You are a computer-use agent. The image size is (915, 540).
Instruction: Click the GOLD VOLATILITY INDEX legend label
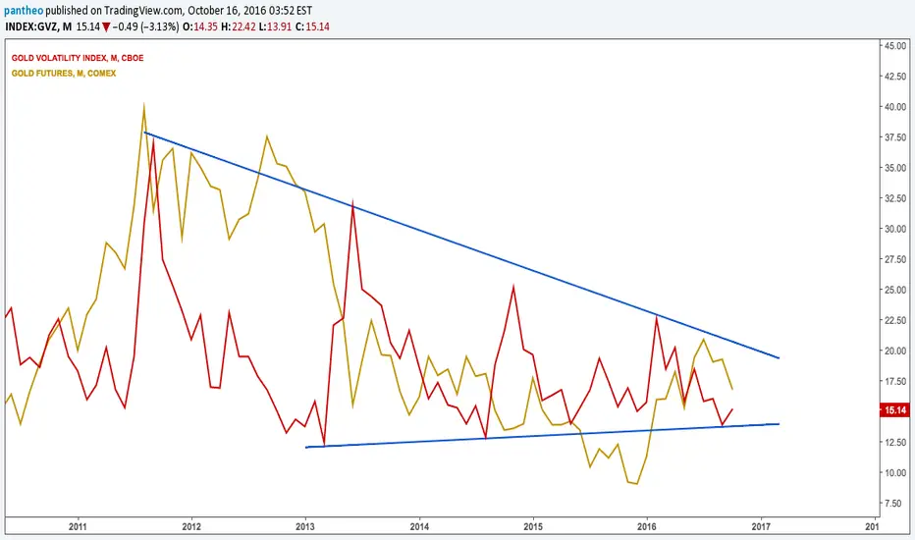coord(78,58)
